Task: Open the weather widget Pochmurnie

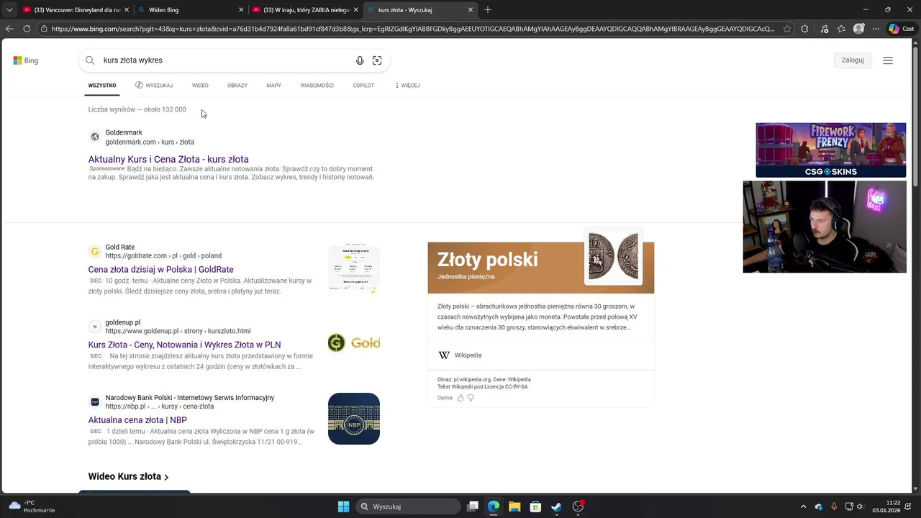Action: pos(32,506)
